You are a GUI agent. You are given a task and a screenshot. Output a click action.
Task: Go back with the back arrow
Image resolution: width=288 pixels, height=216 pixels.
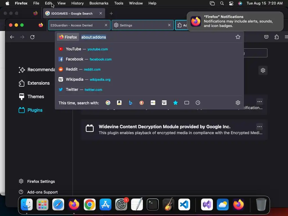[12, 37]
